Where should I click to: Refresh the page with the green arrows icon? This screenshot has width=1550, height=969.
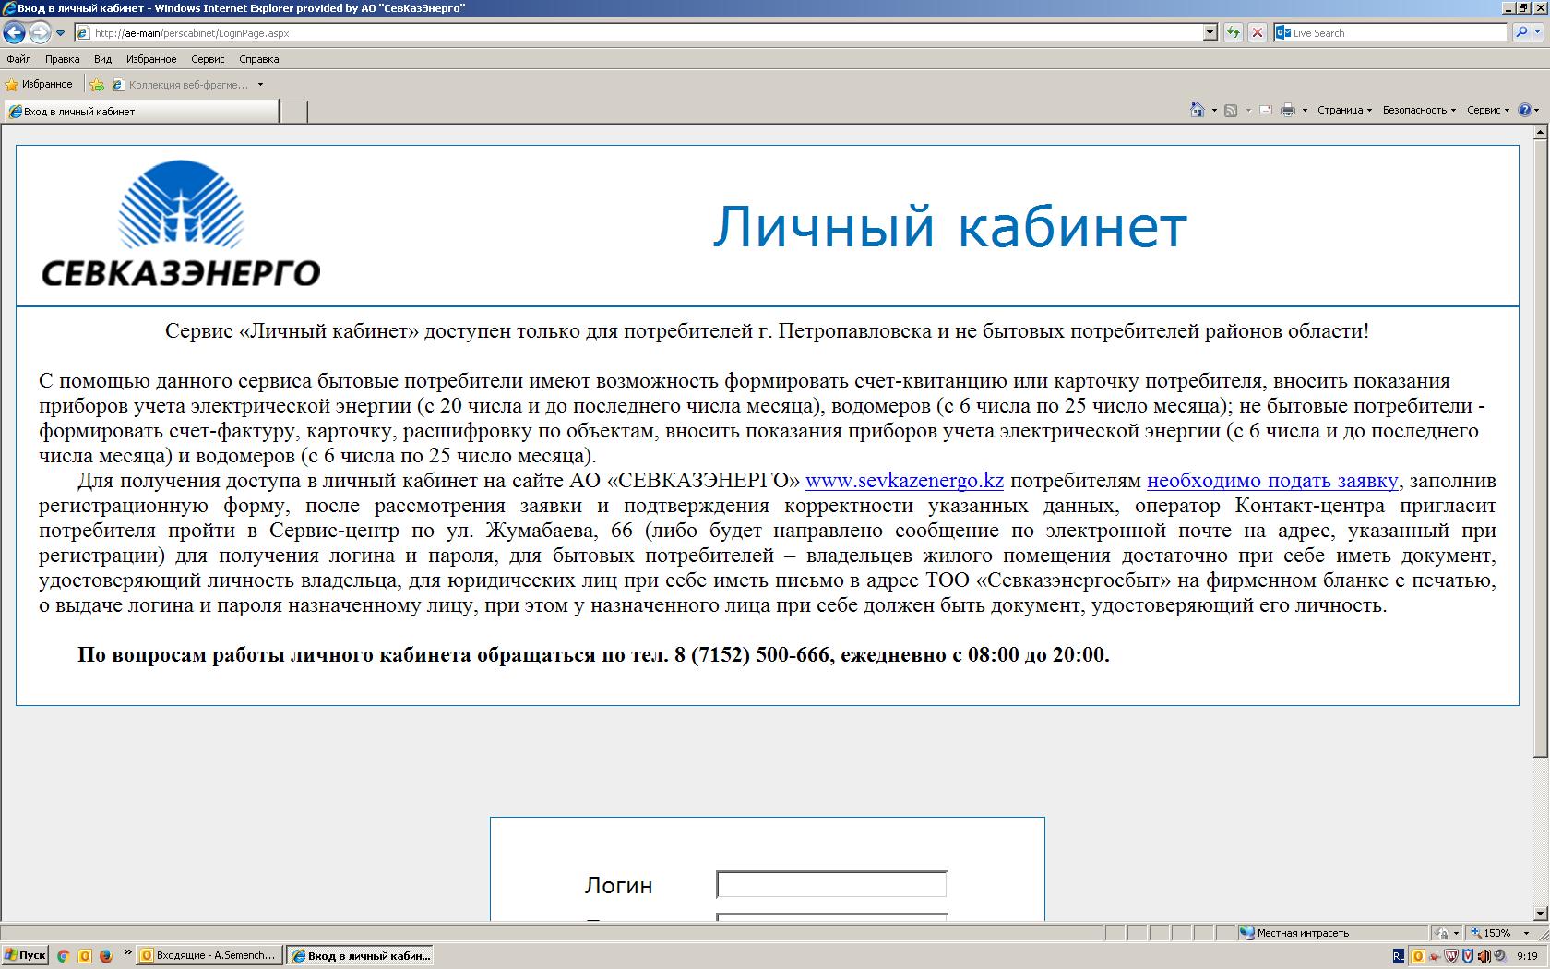point(1233,32)
